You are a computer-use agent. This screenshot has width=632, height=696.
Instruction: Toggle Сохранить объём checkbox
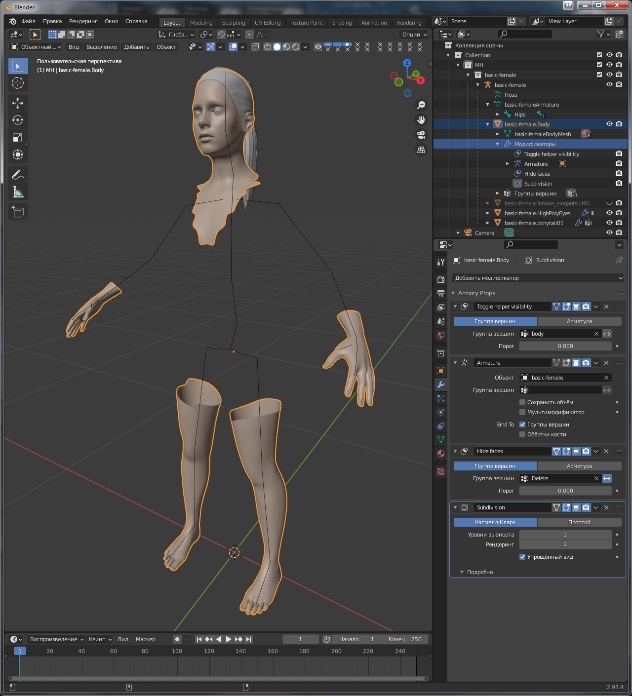point(522,402)
